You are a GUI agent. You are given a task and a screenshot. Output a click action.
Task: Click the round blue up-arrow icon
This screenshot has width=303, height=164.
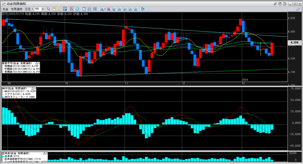pyautogui.click(x=77, y=9)
